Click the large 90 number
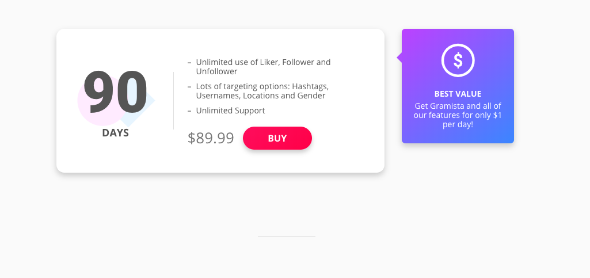 click(115, 93)
